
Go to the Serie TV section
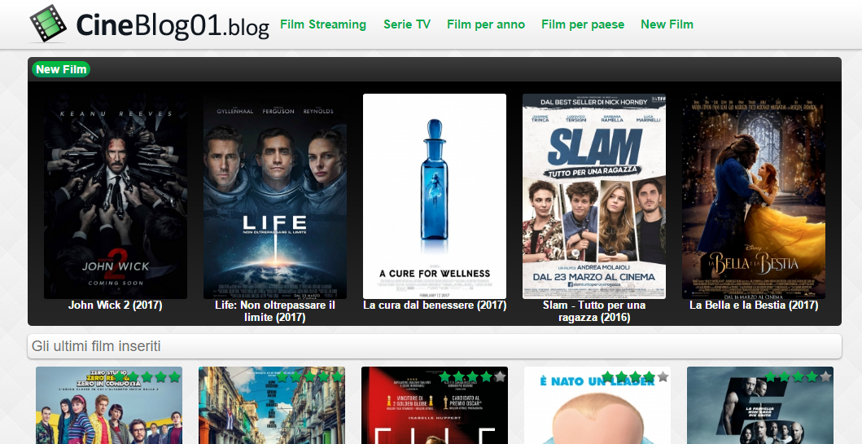[x=407, y=24]
